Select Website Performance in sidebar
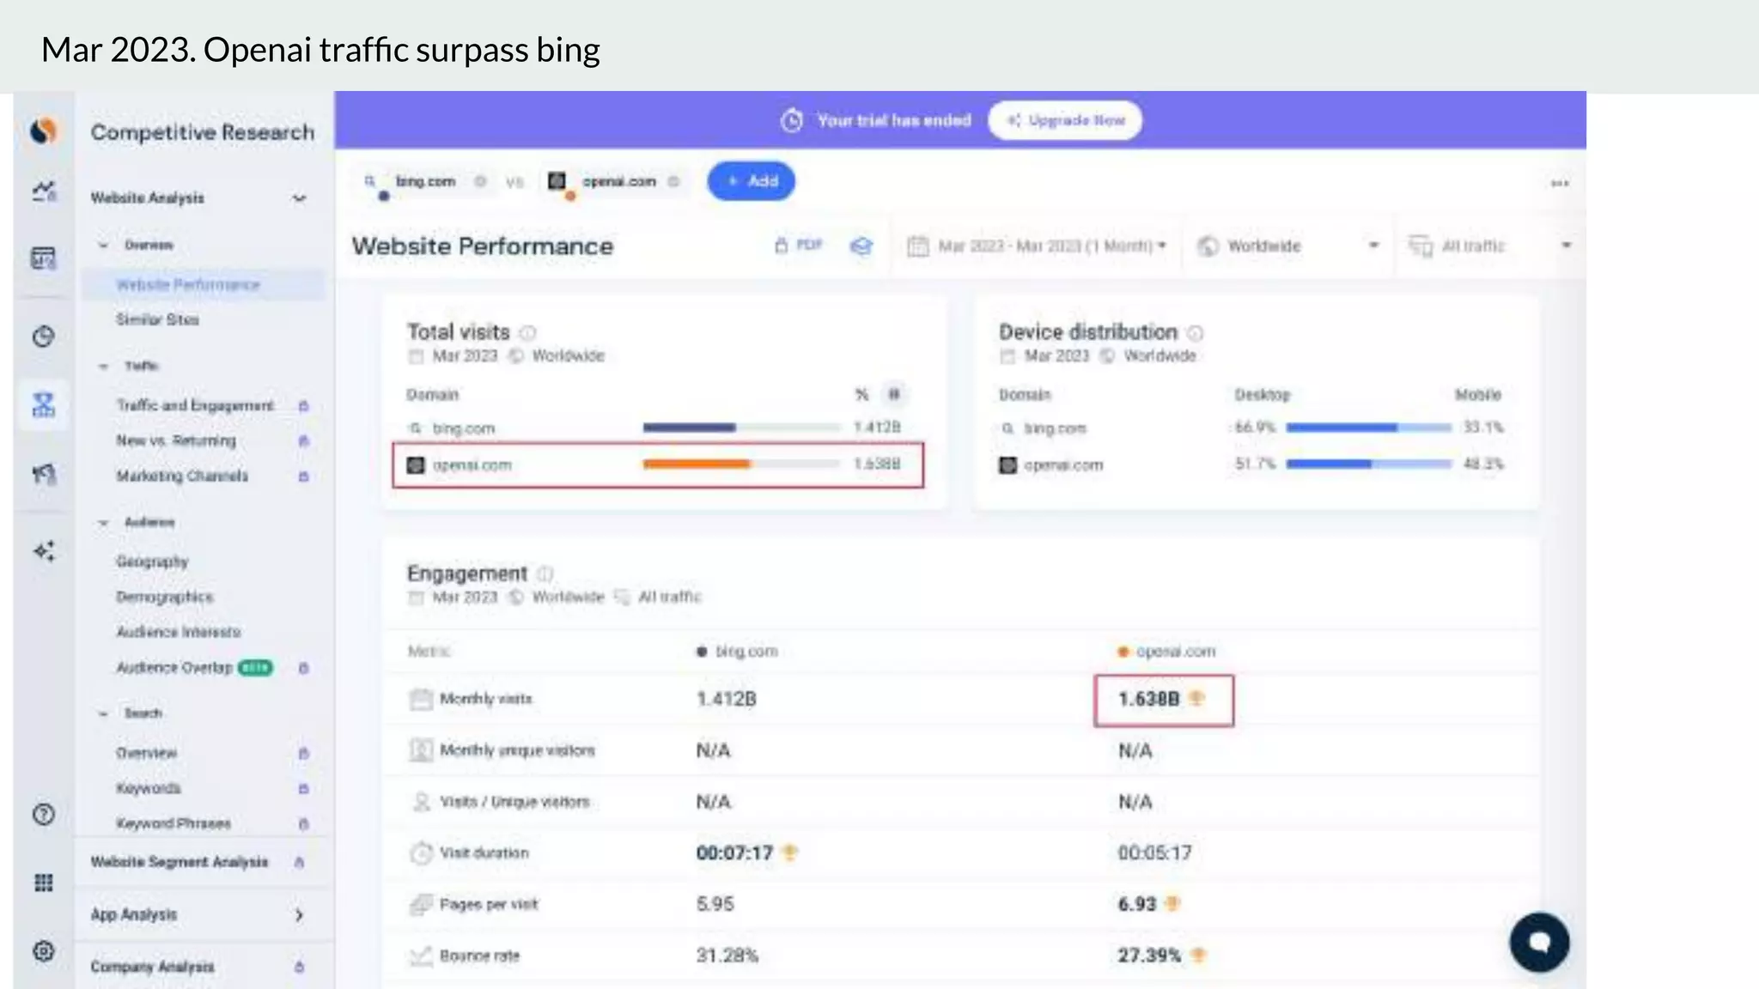The image size is (1759, 989). coord(204,285)
